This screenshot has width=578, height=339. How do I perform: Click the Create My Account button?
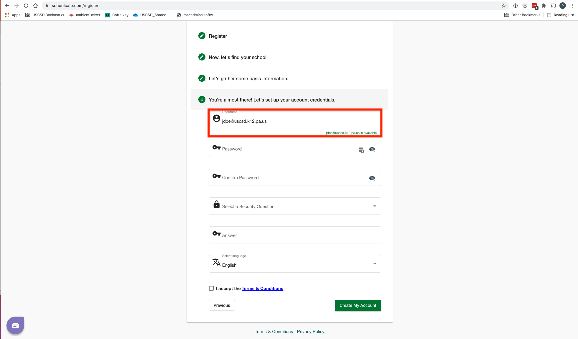[358, 305]
